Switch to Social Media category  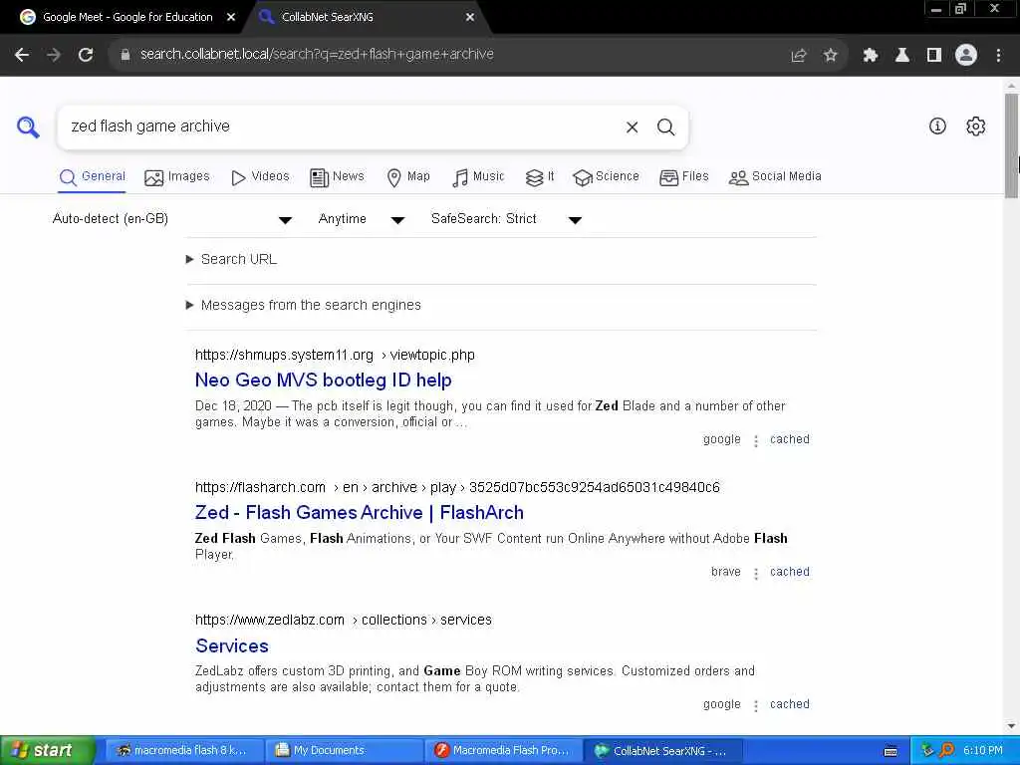click(775, 177)
